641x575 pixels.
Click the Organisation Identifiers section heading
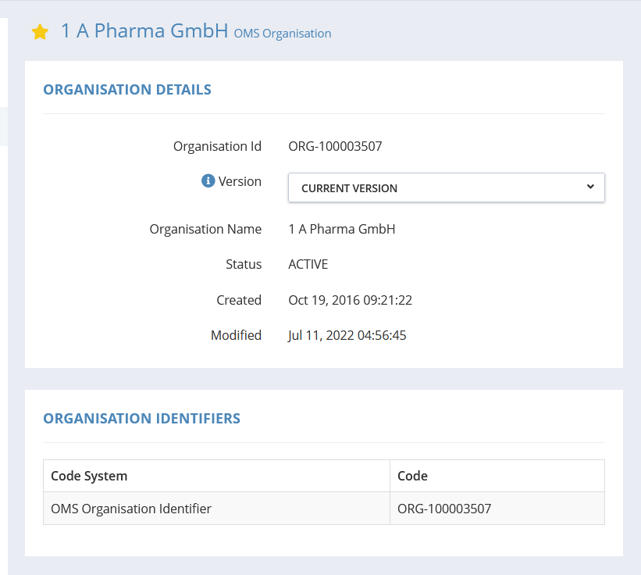141,419
